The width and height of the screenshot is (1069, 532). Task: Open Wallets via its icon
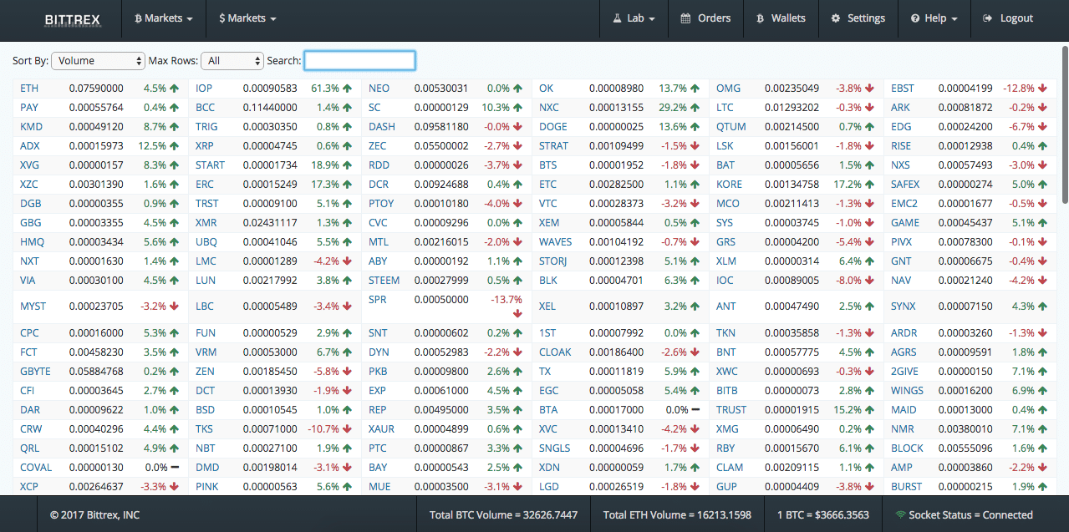point(758,18)
